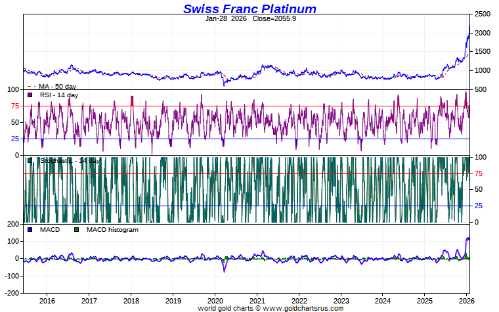Click the 2016 x-axis year label
The width and height of the screenshot is (499, 312).
47,301
